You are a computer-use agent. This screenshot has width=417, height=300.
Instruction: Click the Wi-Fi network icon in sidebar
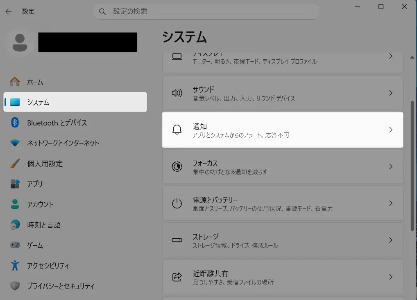15,143
